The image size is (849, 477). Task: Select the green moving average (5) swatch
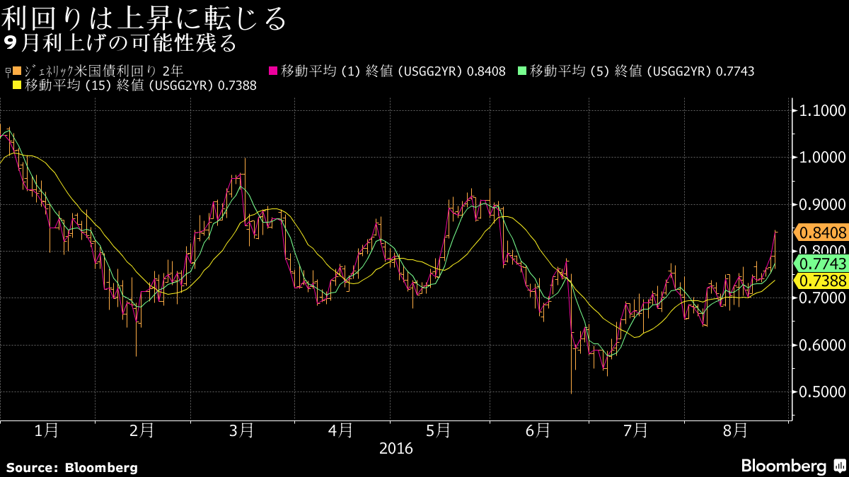tap(522, 71)
